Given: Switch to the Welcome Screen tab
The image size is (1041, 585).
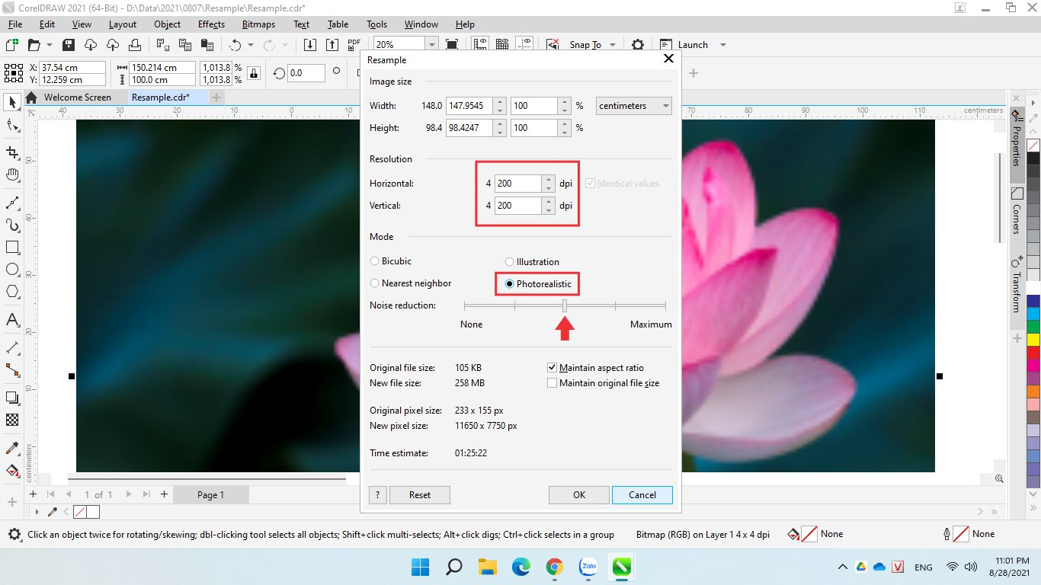Looking at the screenshot, I should point(77,97).
